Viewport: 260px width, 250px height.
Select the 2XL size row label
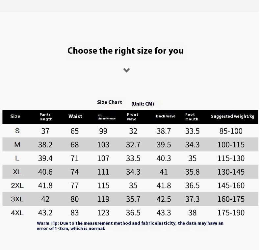point(17,185)
